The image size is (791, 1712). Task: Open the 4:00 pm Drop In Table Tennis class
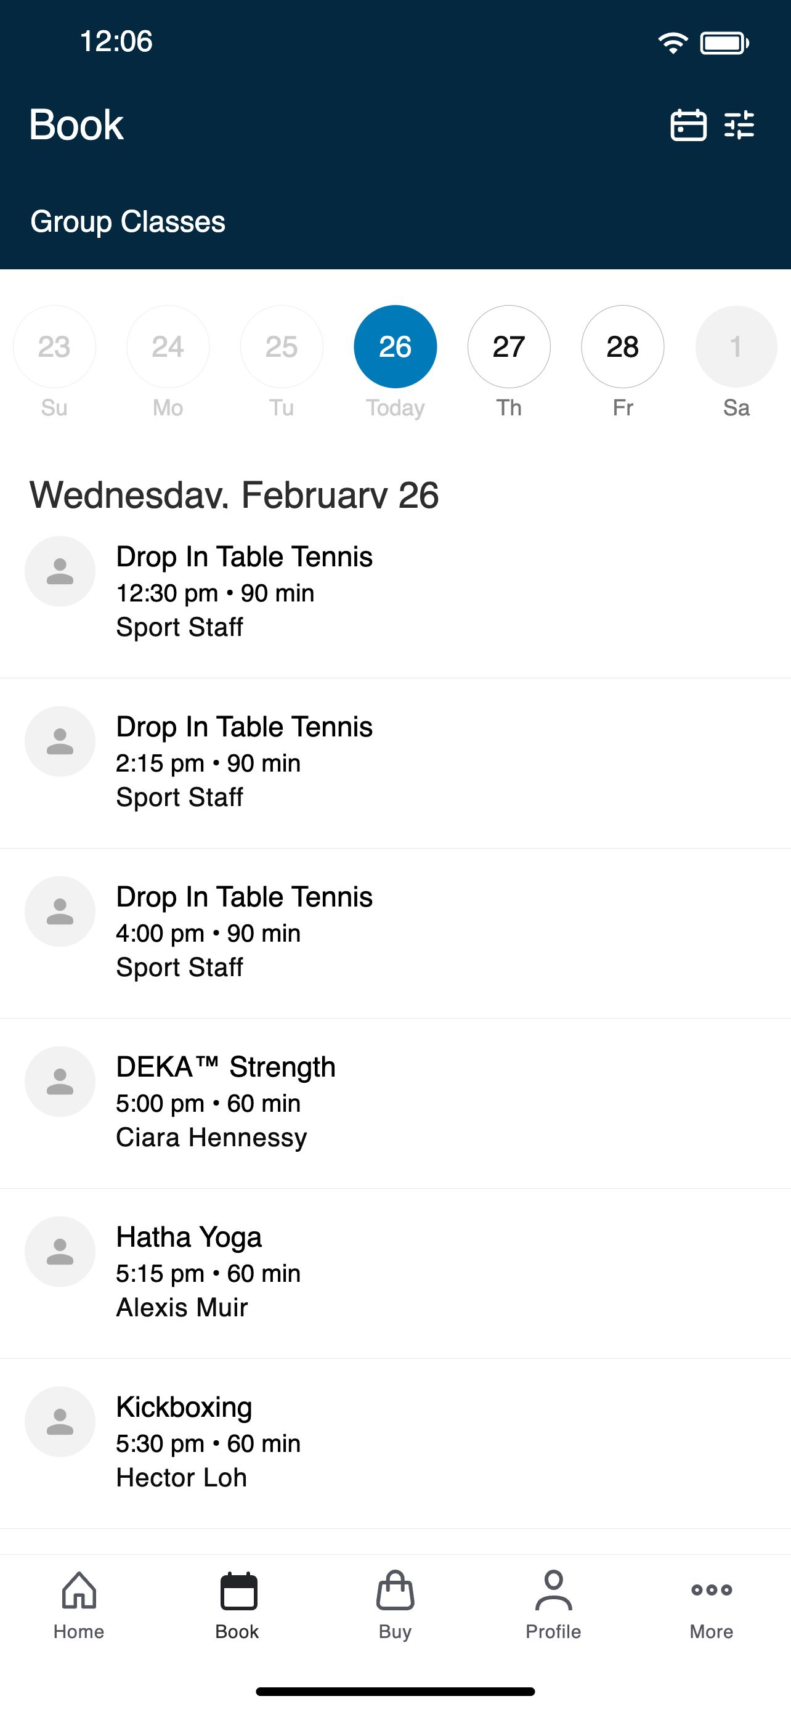coord(395,934)
